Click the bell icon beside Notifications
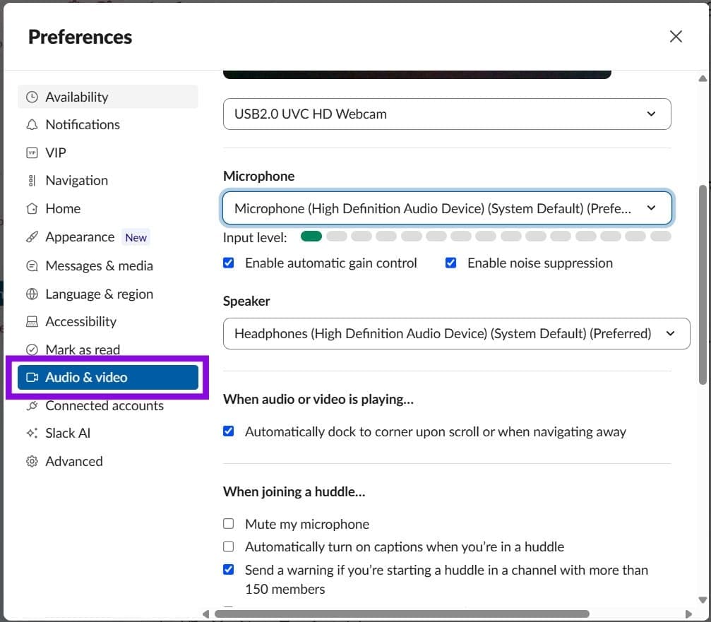Viewport: 711px width, 622px height. click(32, 125)
